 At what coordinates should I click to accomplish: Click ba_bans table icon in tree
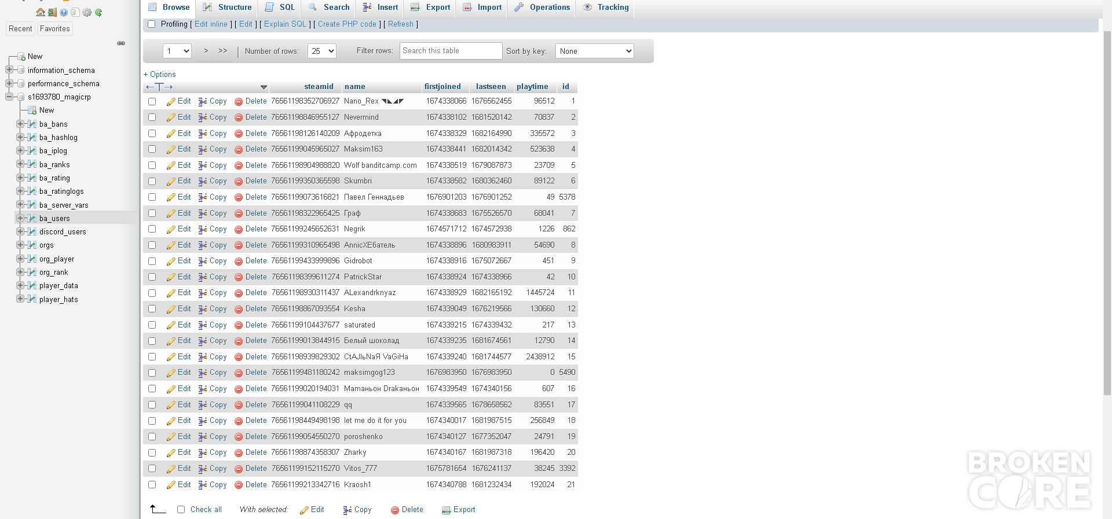pos(32,124)
